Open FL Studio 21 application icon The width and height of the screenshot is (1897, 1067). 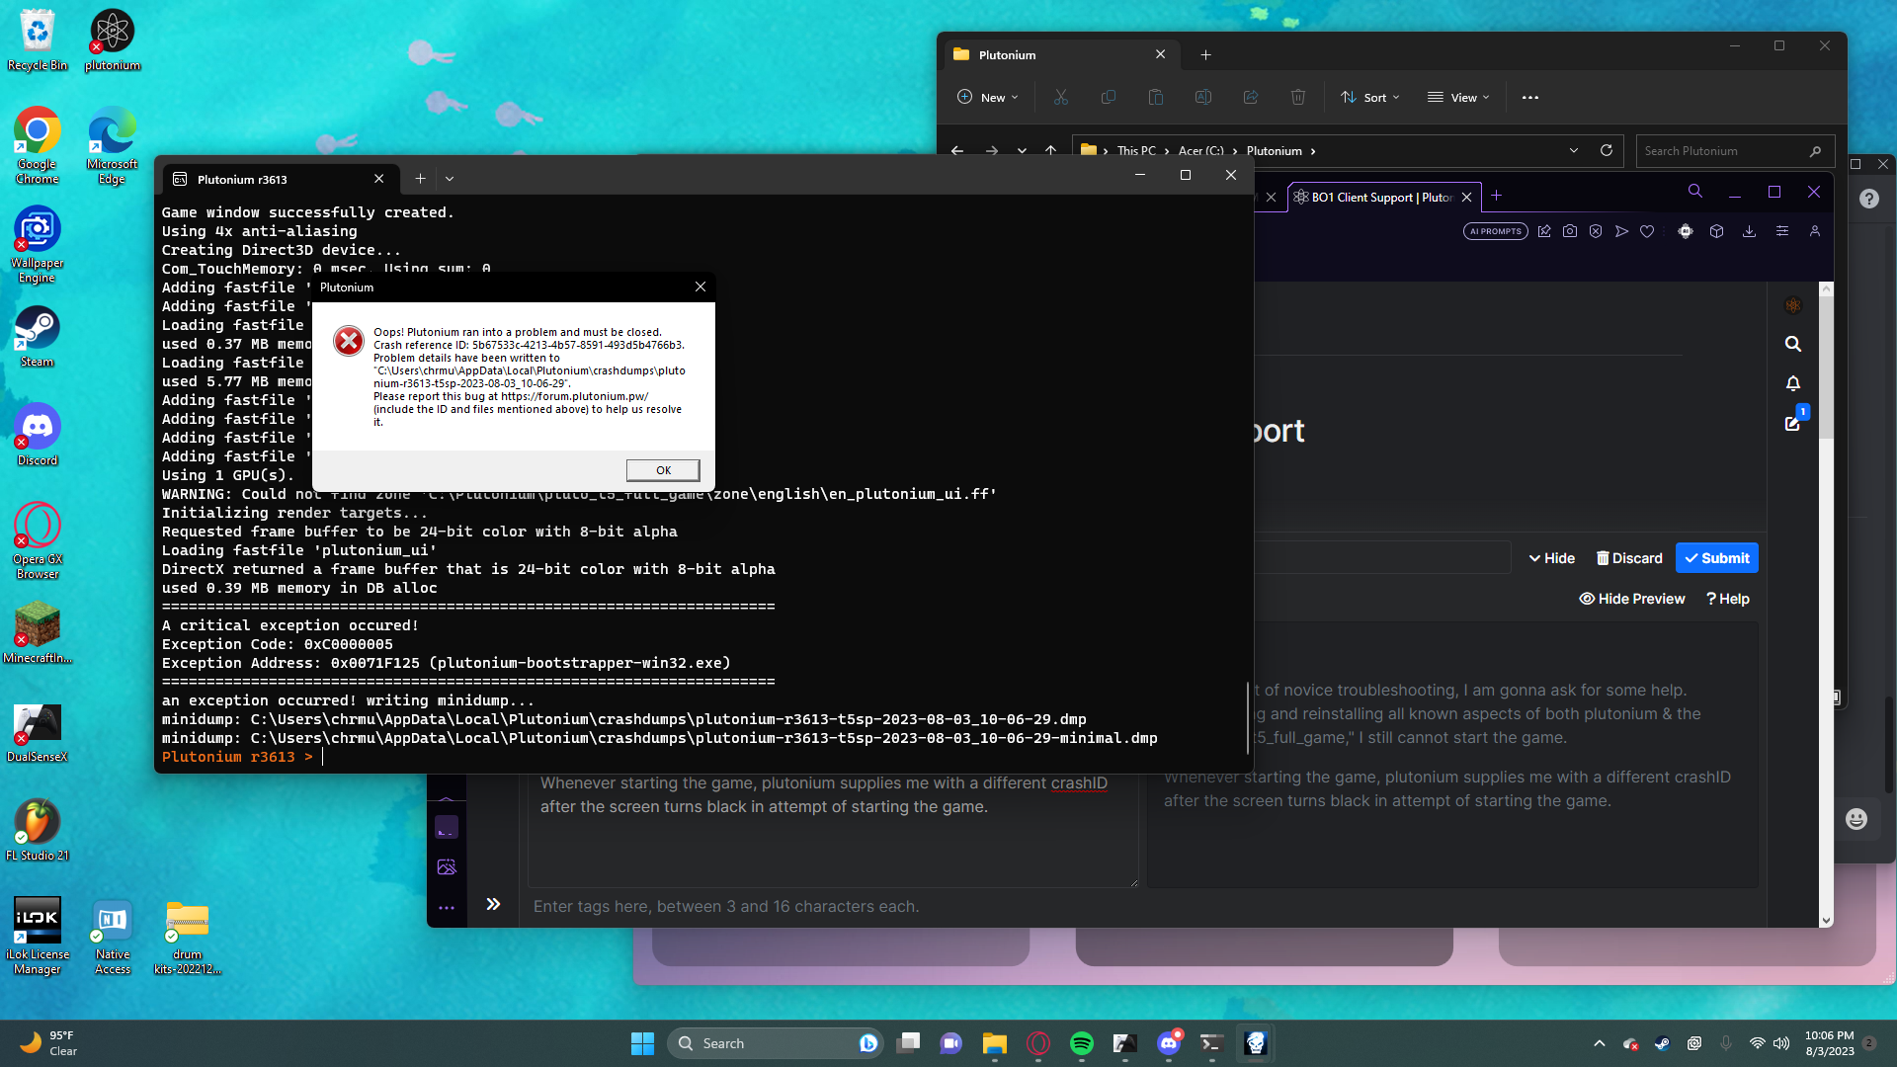click(37, 822)
